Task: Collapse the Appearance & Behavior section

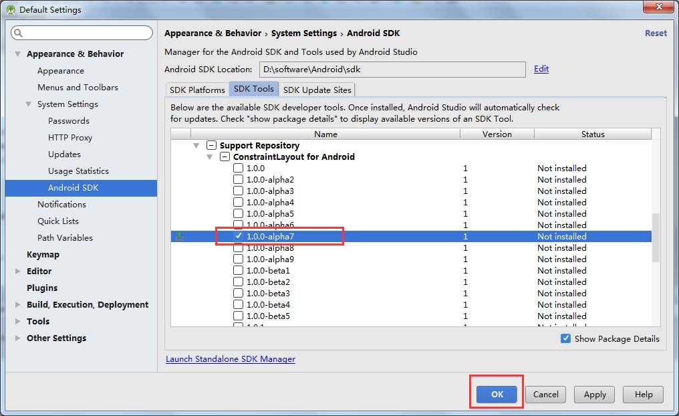Action: click(18, 54)
